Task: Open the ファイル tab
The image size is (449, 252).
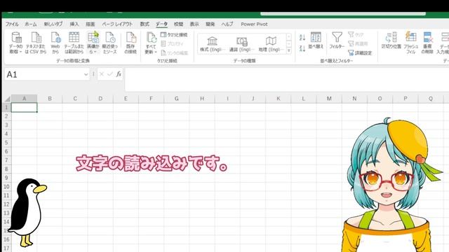Action: pyautogui.click(x=12, y=24)
